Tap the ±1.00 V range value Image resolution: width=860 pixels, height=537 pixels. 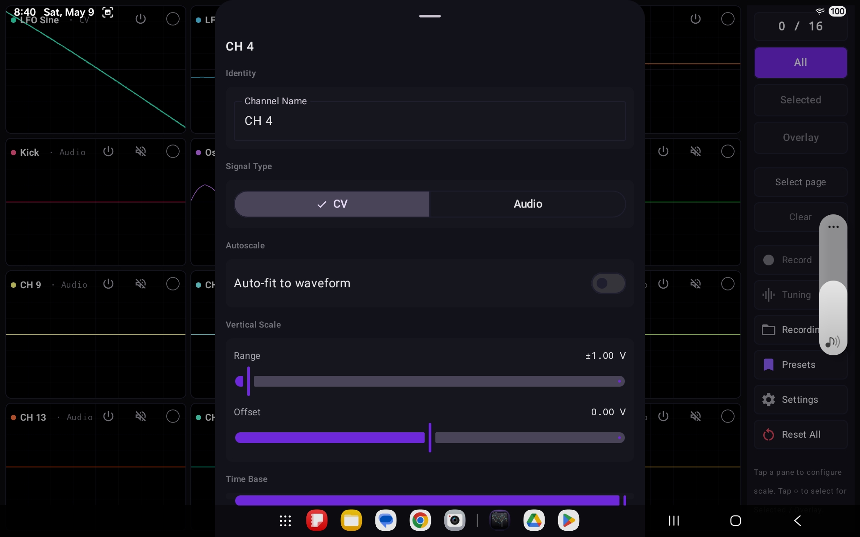coord(606,356)
